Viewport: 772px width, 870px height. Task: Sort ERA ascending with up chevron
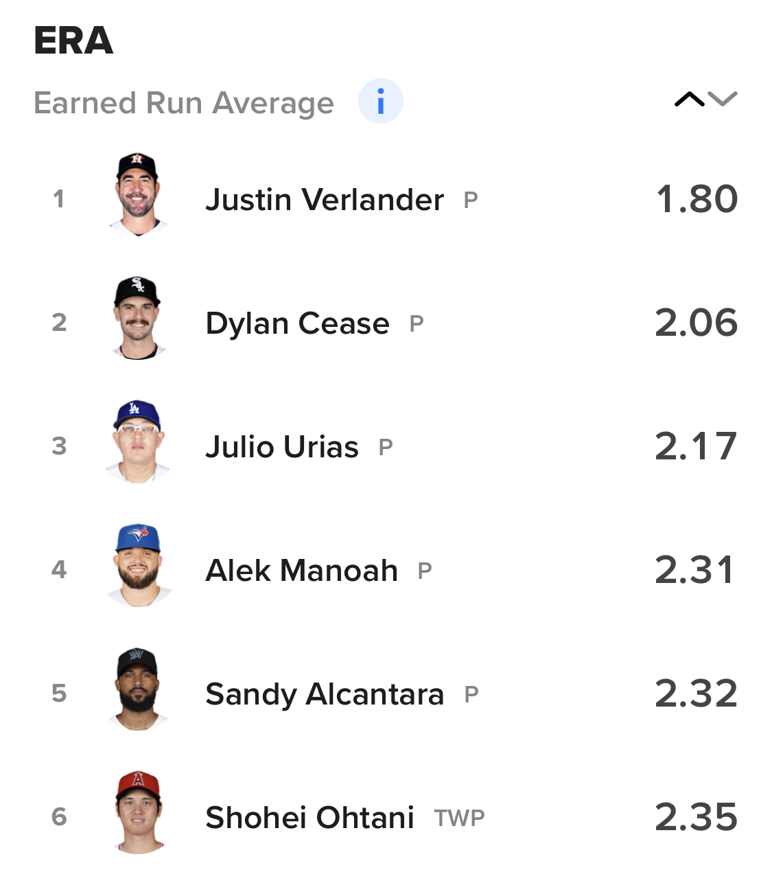coord(689,100)
